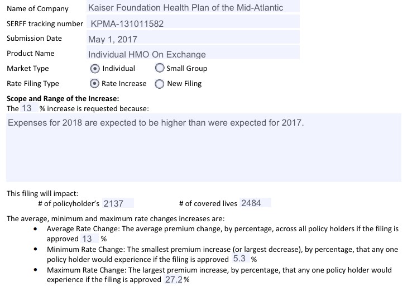This screenshot has height=291, width=417.
Task: Click the Minimum Rate Change value 5.3
Action: point(239,259)
